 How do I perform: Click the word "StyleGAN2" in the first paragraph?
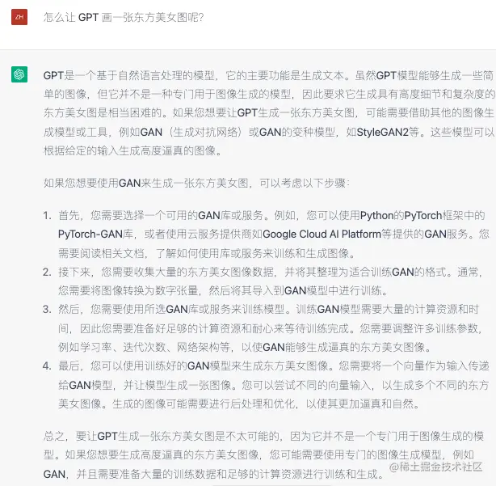click(382, 132)
